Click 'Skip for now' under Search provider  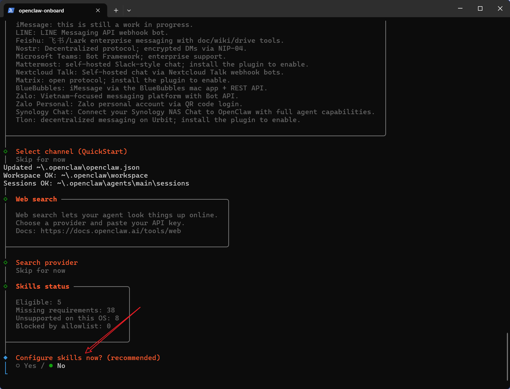[41, 271]
